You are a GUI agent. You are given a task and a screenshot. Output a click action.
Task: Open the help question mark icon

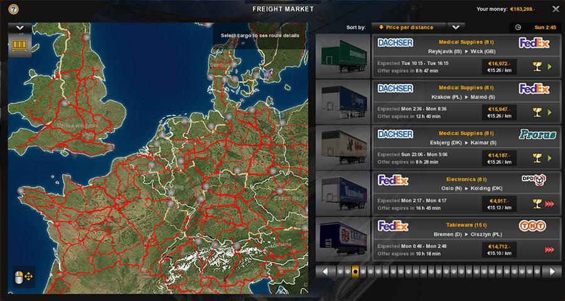coord(14,9)
